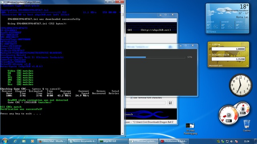Click Roma, Laz. location in weather gadget
Image resolution: width=257 pixels, height=144 pixels.
tap(242, 17)
